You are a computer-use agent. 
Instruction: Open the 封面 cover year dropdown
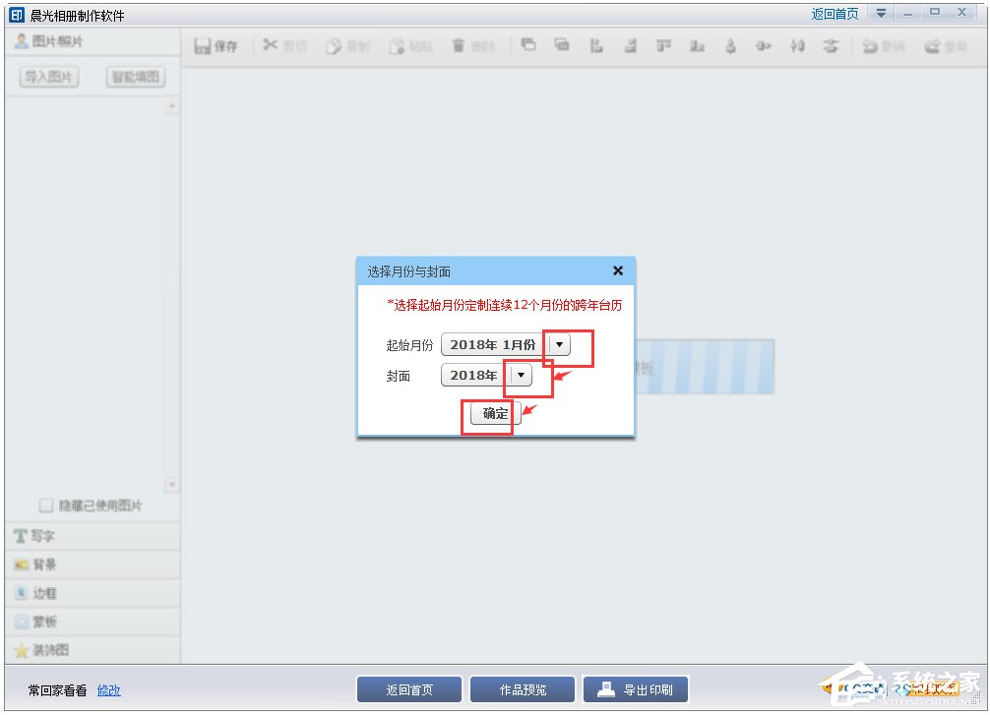pos(521,375)
